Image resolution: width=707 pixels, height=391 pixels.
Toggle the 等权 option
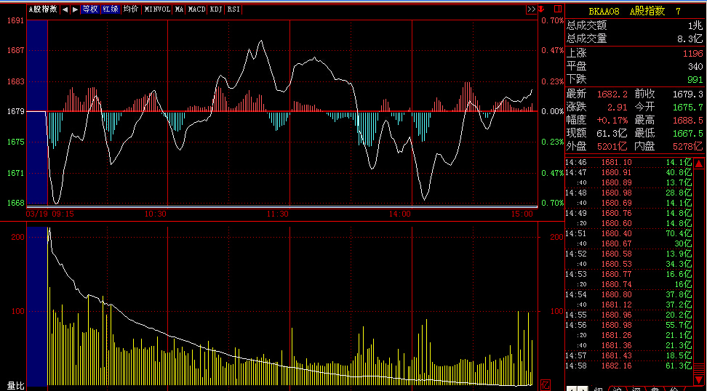(89, 9)
